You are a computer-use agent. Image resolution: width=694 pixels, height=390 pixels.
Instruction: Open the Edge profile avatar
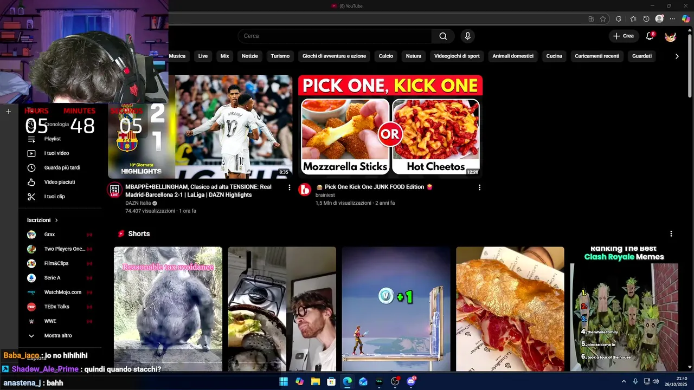pyautogui.click(x=659, y=19)
